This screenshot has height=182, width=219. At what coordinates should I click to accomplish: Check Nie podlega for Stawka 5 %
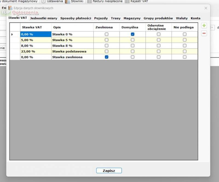tap(185, 40)
